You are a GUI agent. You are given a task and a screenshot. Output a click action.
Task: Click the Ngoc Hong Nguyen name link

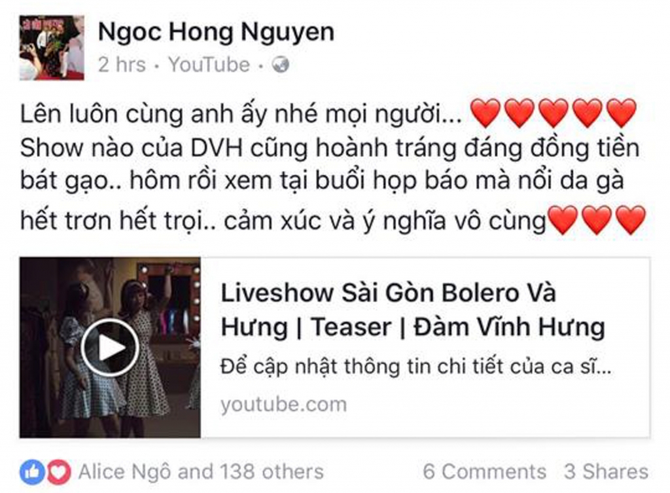click(x=216, y=32)
